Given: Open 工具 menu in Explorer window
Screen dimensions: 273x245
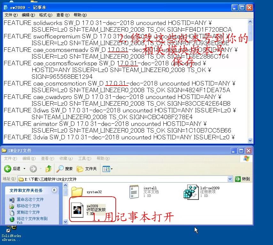Looking at the screenshot, I should (85, 159).
